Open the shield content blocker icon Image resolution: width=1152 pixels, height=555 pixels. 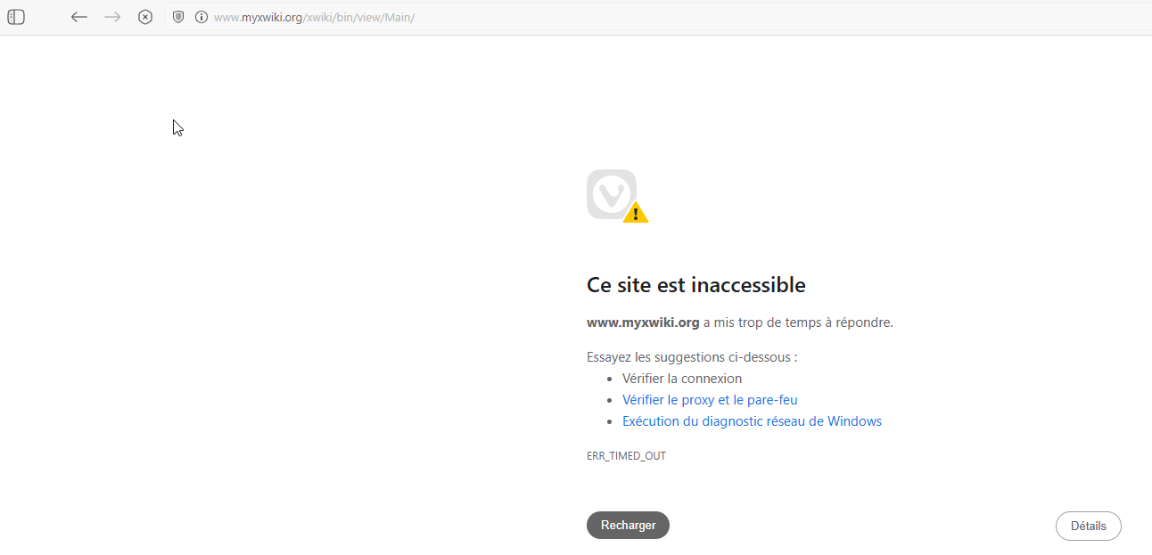178,17
